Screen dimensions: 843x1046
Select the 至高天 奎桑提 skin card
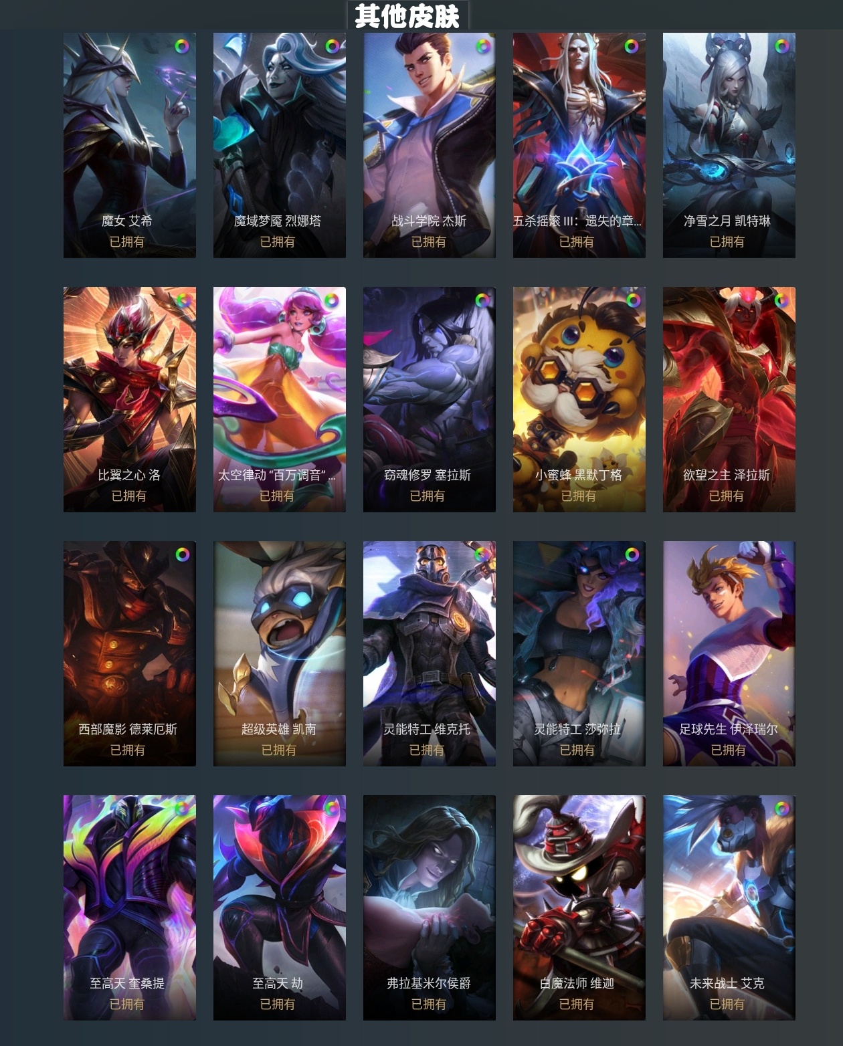pos(130,908)
